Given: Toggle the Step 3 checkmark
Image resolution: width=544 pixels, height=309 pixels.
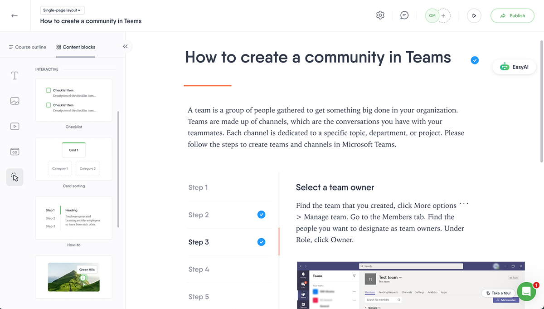Looking at the screenshot, I should click(261, 242).
